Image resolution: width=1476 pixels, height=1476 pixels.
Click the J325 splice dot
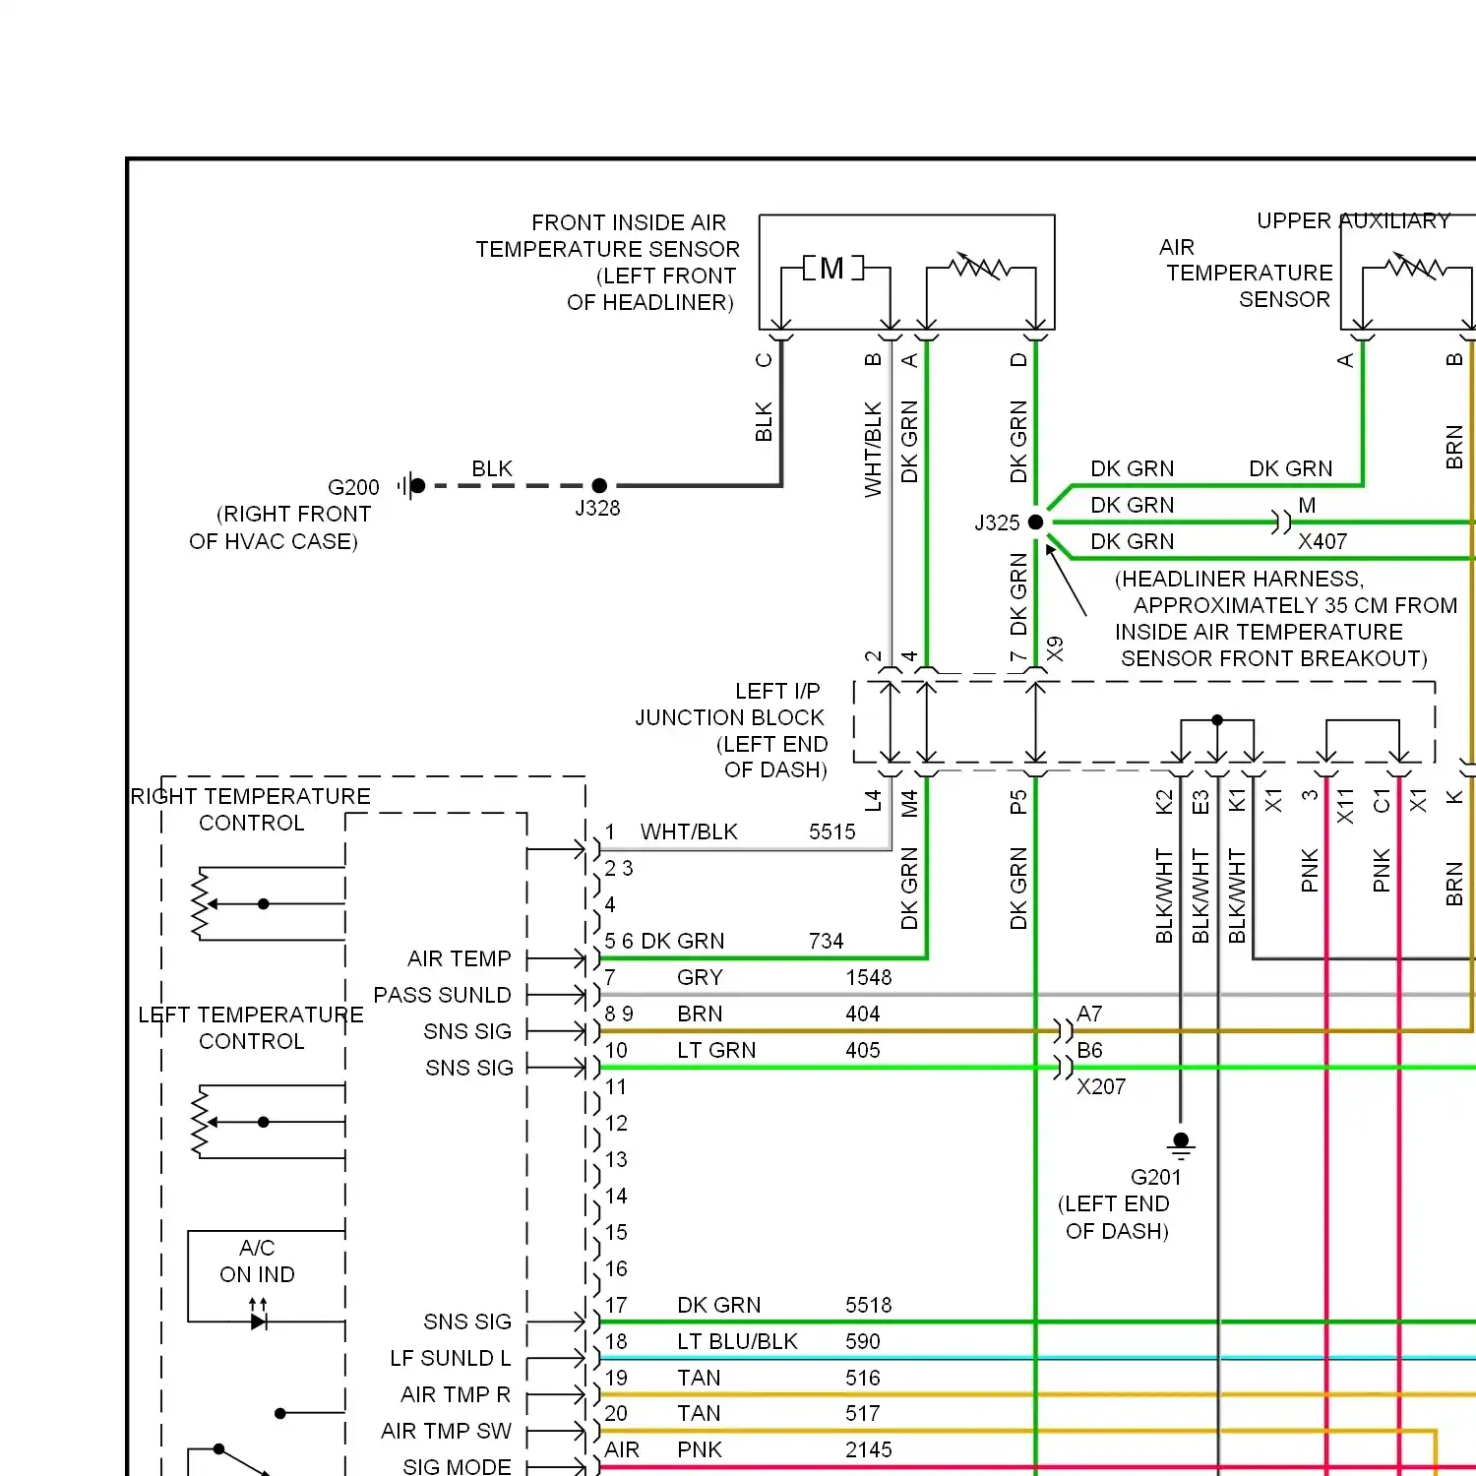[1035, 523]
